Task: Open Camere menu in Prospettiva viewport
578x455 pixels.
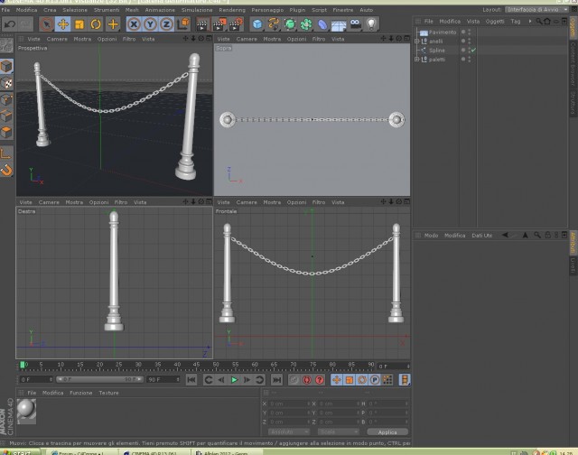Action: click(x=57, y=39)
